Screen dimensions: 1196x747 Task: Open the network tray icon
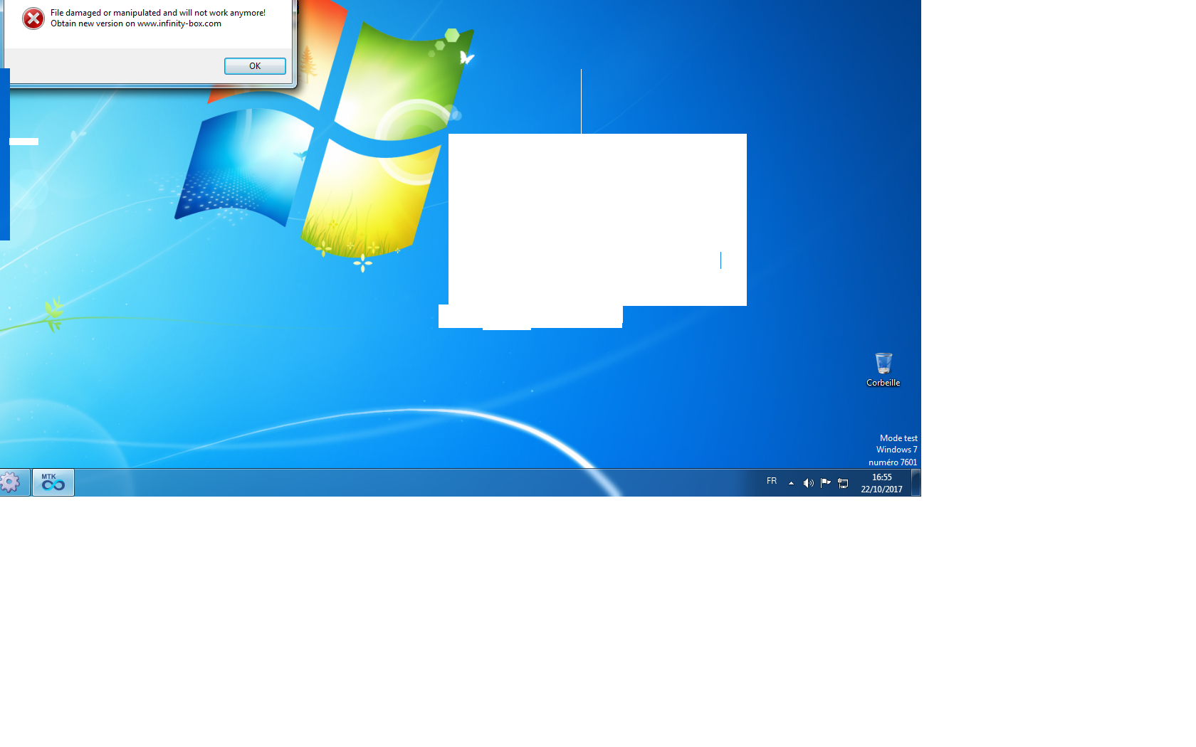(x=843, y=483)
